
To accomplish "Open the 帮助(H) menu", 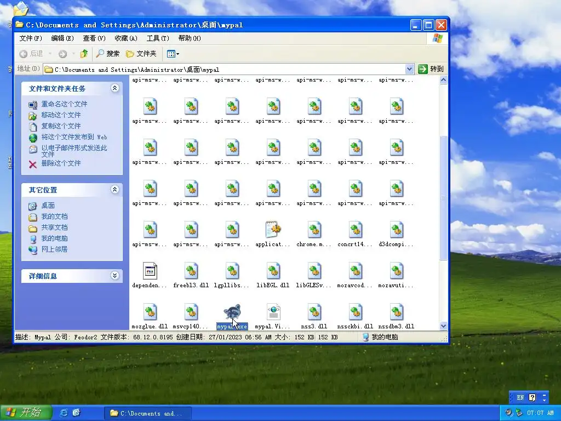I will click(x=190, y=38).
